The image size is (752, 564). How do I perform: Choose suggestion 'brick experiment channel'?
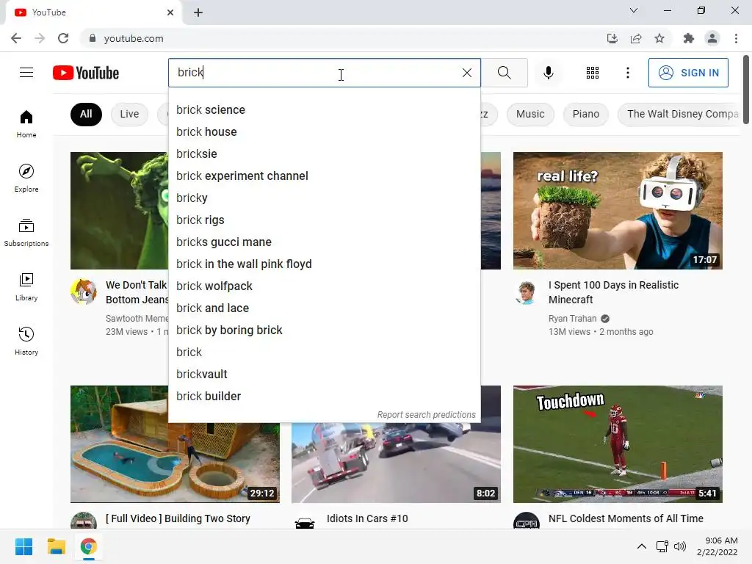324,176
